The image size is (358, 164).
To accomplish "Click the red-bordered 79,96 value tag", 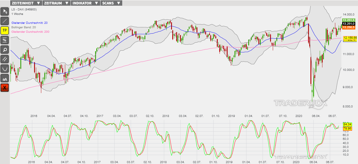I will (347, 129).
